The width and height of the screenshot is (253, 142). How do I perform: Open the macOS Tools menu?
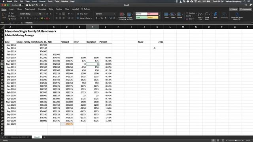(x=50, y=2)
